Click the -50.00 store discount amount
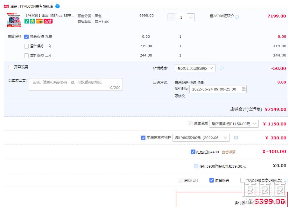Viewport: 289px width, 207px height. 278,68
